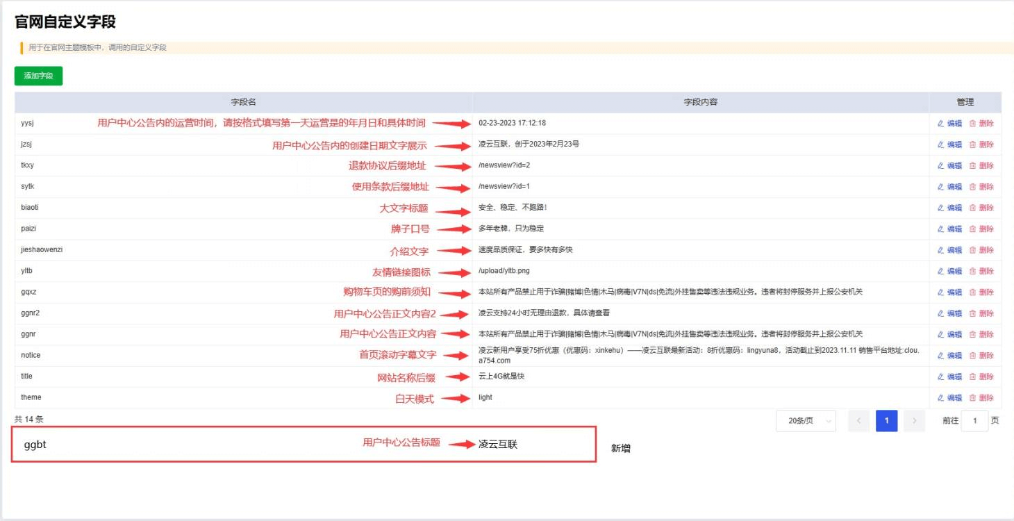1014x521 pixels.
Task: Edit the yltb field row
Action: [949, 271]
